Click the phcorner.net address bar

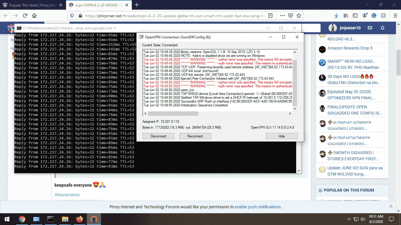[175, 16]
